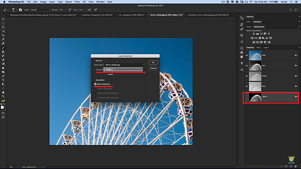Select the Quick Selection tool
301x169 pixels.
3,31
